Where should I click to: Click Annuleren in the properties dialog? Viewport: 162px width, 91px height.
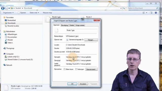83,84
